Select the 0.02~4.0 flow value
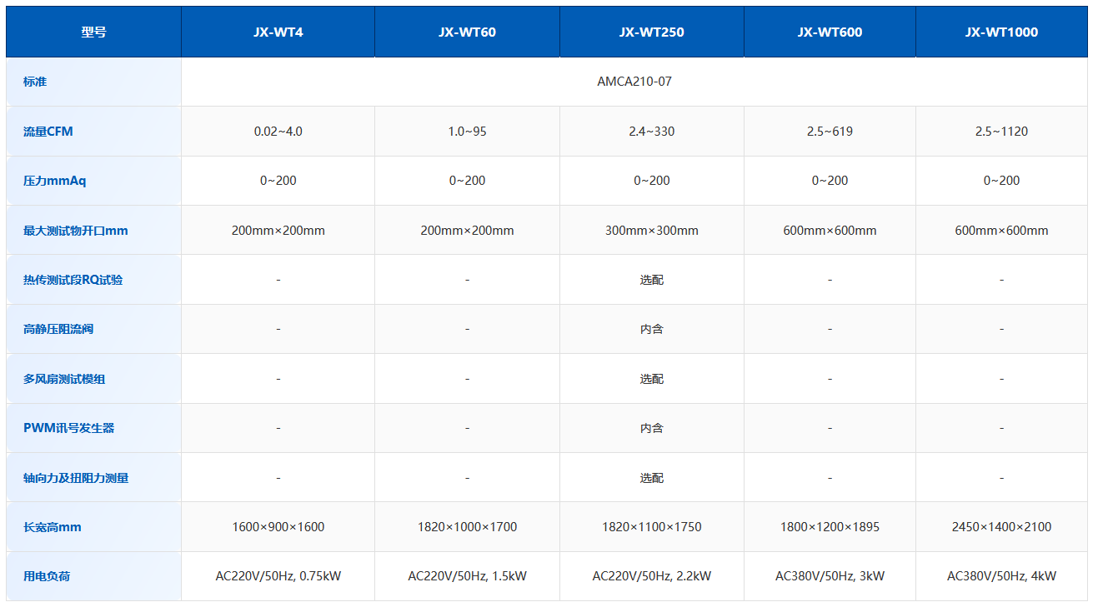The image size is (1093, 607). coord(278,132)
